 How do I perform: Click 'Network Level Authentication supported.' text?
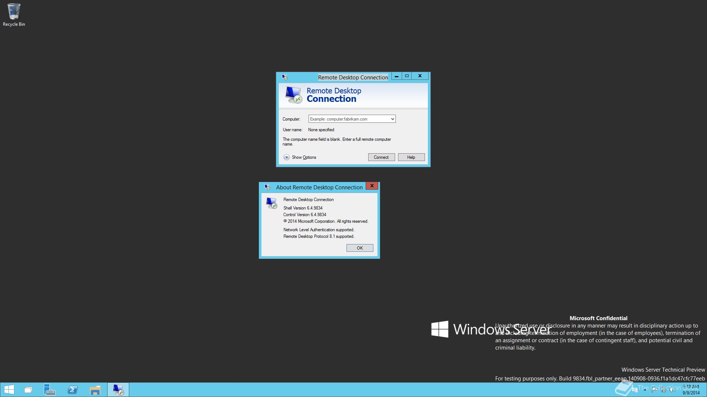pos(319,230)
